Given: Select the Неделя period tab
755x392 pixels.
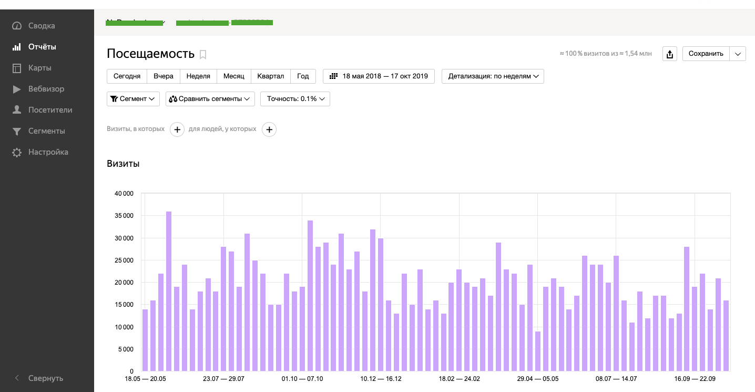Looking at the screenshot, I should click(x=198, y=76).
